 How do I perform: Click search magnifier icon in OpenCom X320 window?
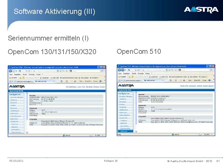pyautogui.click(x=102, y=71)
